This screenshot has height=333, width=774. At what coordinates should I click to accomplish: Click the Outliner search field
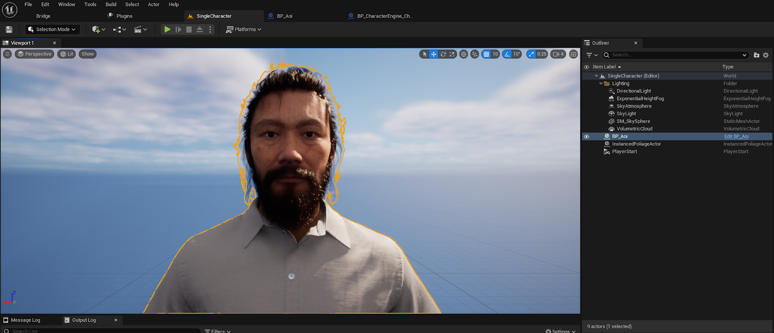coord(675,55)
